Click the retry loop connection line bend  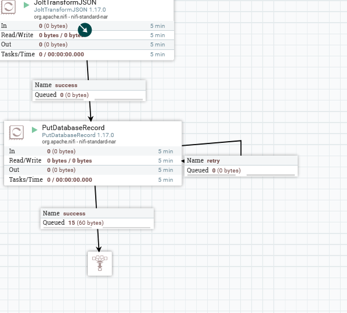(x=241, y=141)
